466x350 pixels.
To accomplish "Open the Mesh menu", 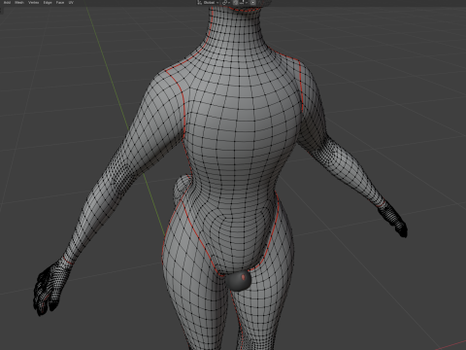I will coord(19,2).
